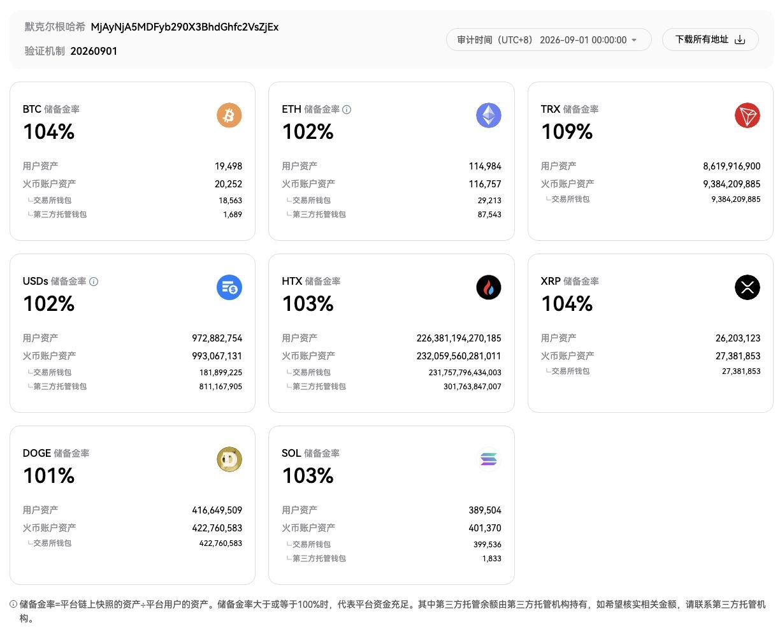Click HTX user assets value 226,381,194,270,185
This screenshot has height=632, width=780.
coord(459,338)
